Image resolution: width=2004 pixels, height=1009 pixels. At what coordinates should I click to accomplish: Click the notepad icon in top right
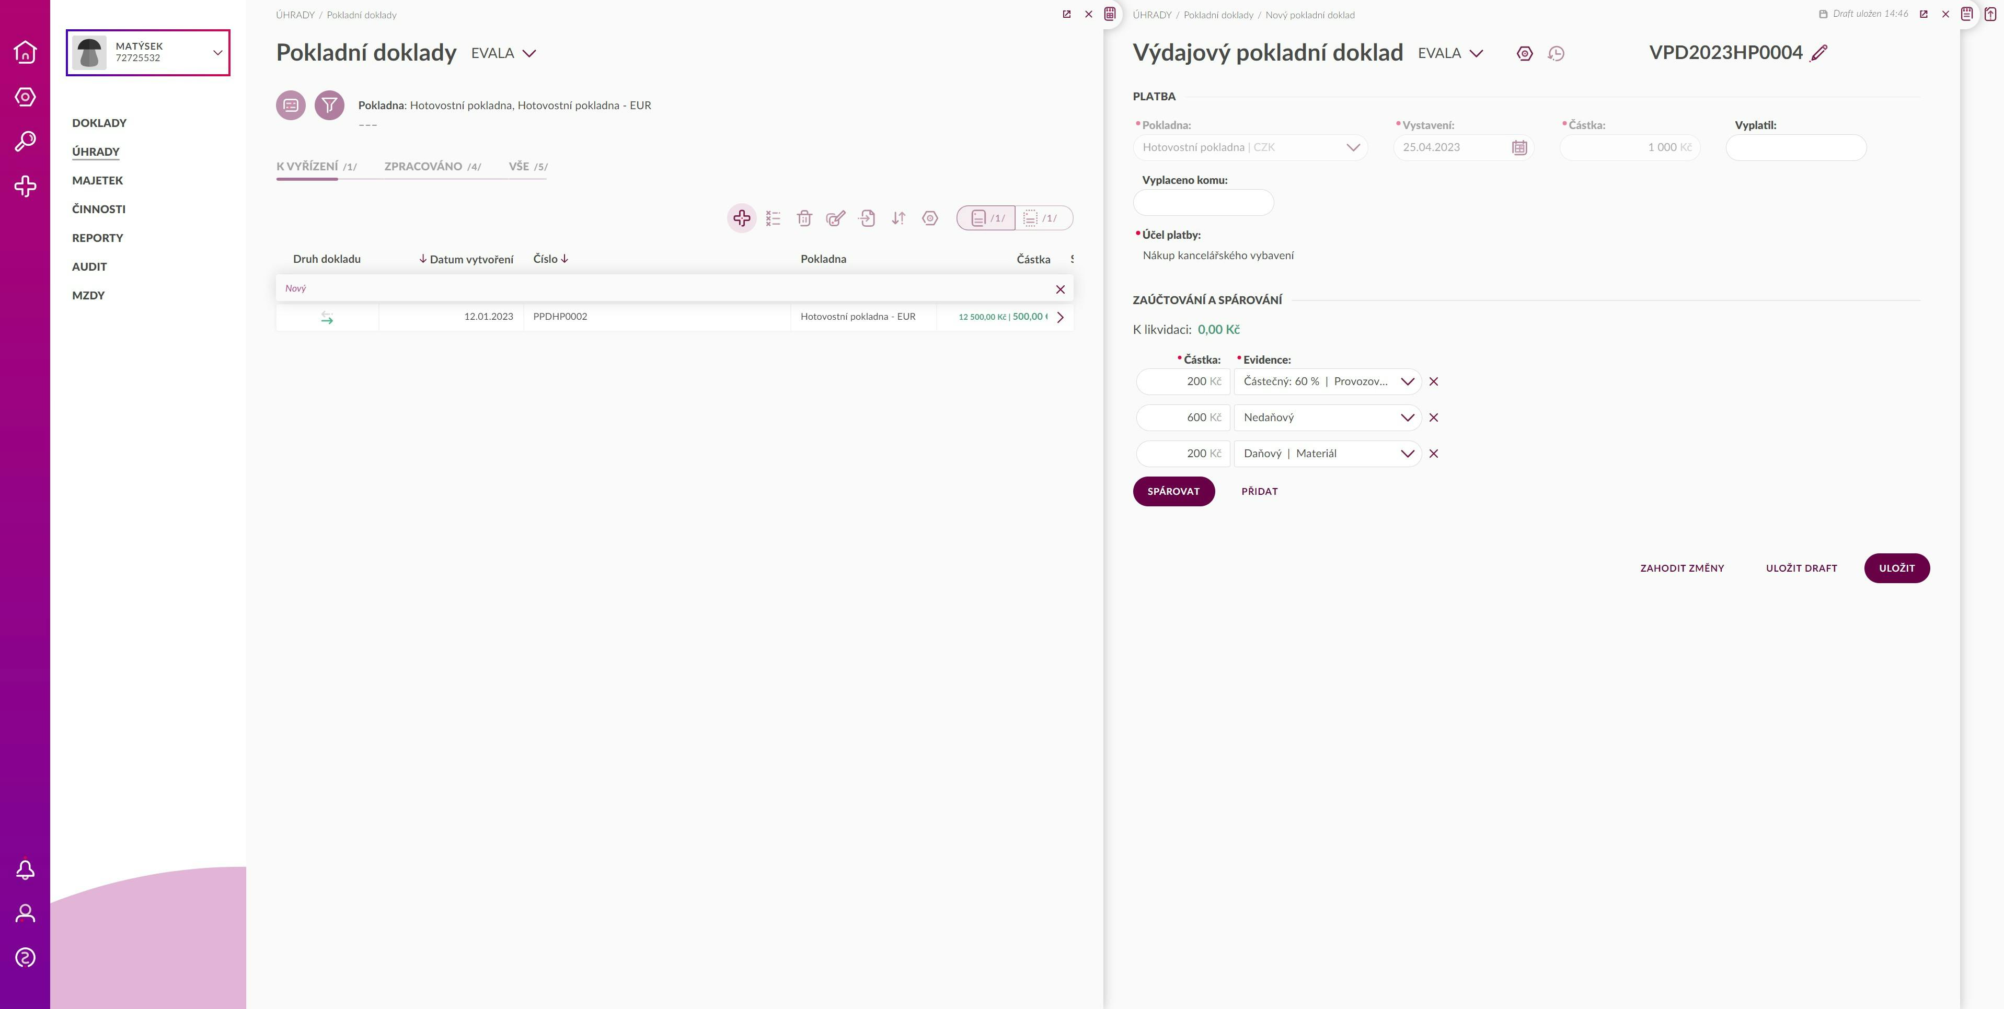click(1967, 14)
